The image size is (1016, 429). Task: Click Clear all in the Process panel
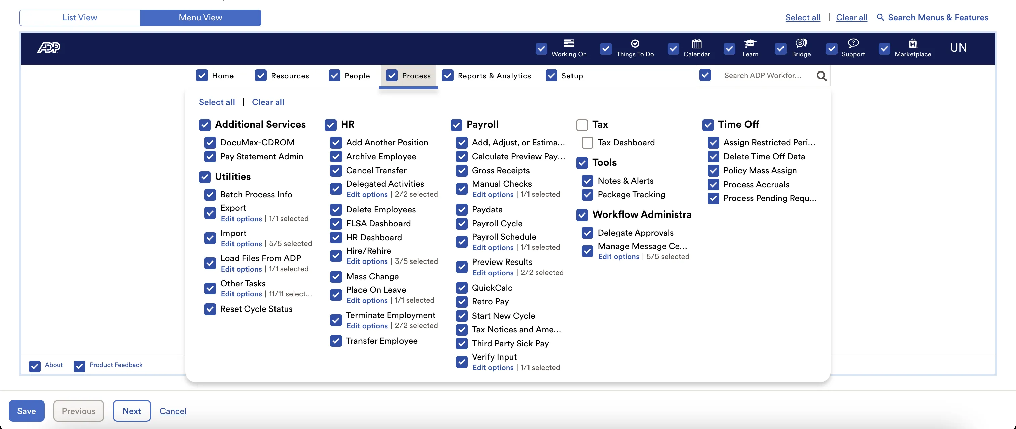(268, 102)
